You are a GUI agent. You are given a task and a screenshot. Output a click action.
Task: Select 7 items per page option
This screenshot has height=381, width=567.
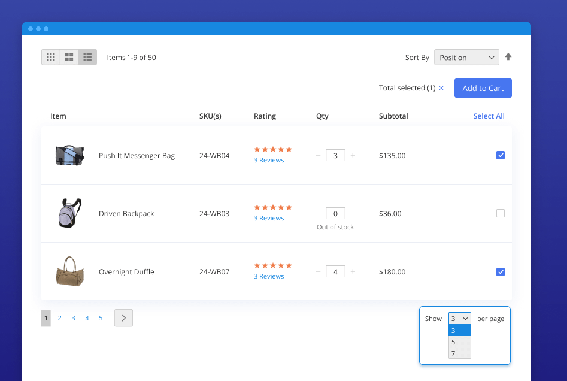point(459,353)
